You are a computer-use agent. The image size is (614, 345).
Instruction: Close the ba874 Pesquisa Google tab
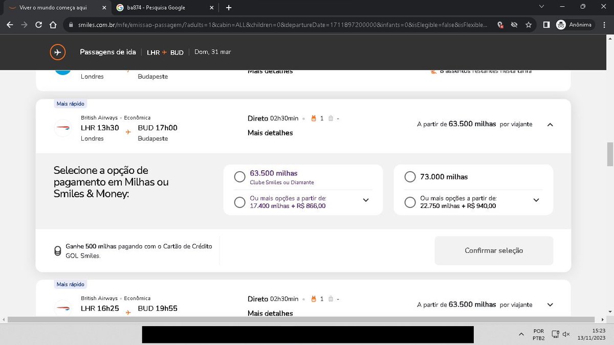tap(212, 8)
